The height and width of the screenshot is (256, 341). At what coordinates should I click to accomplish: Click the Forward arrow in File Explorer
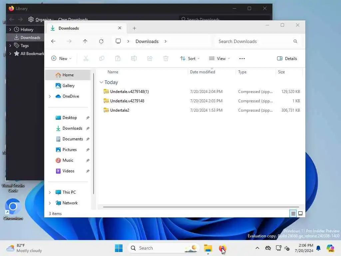click(69, 41)
